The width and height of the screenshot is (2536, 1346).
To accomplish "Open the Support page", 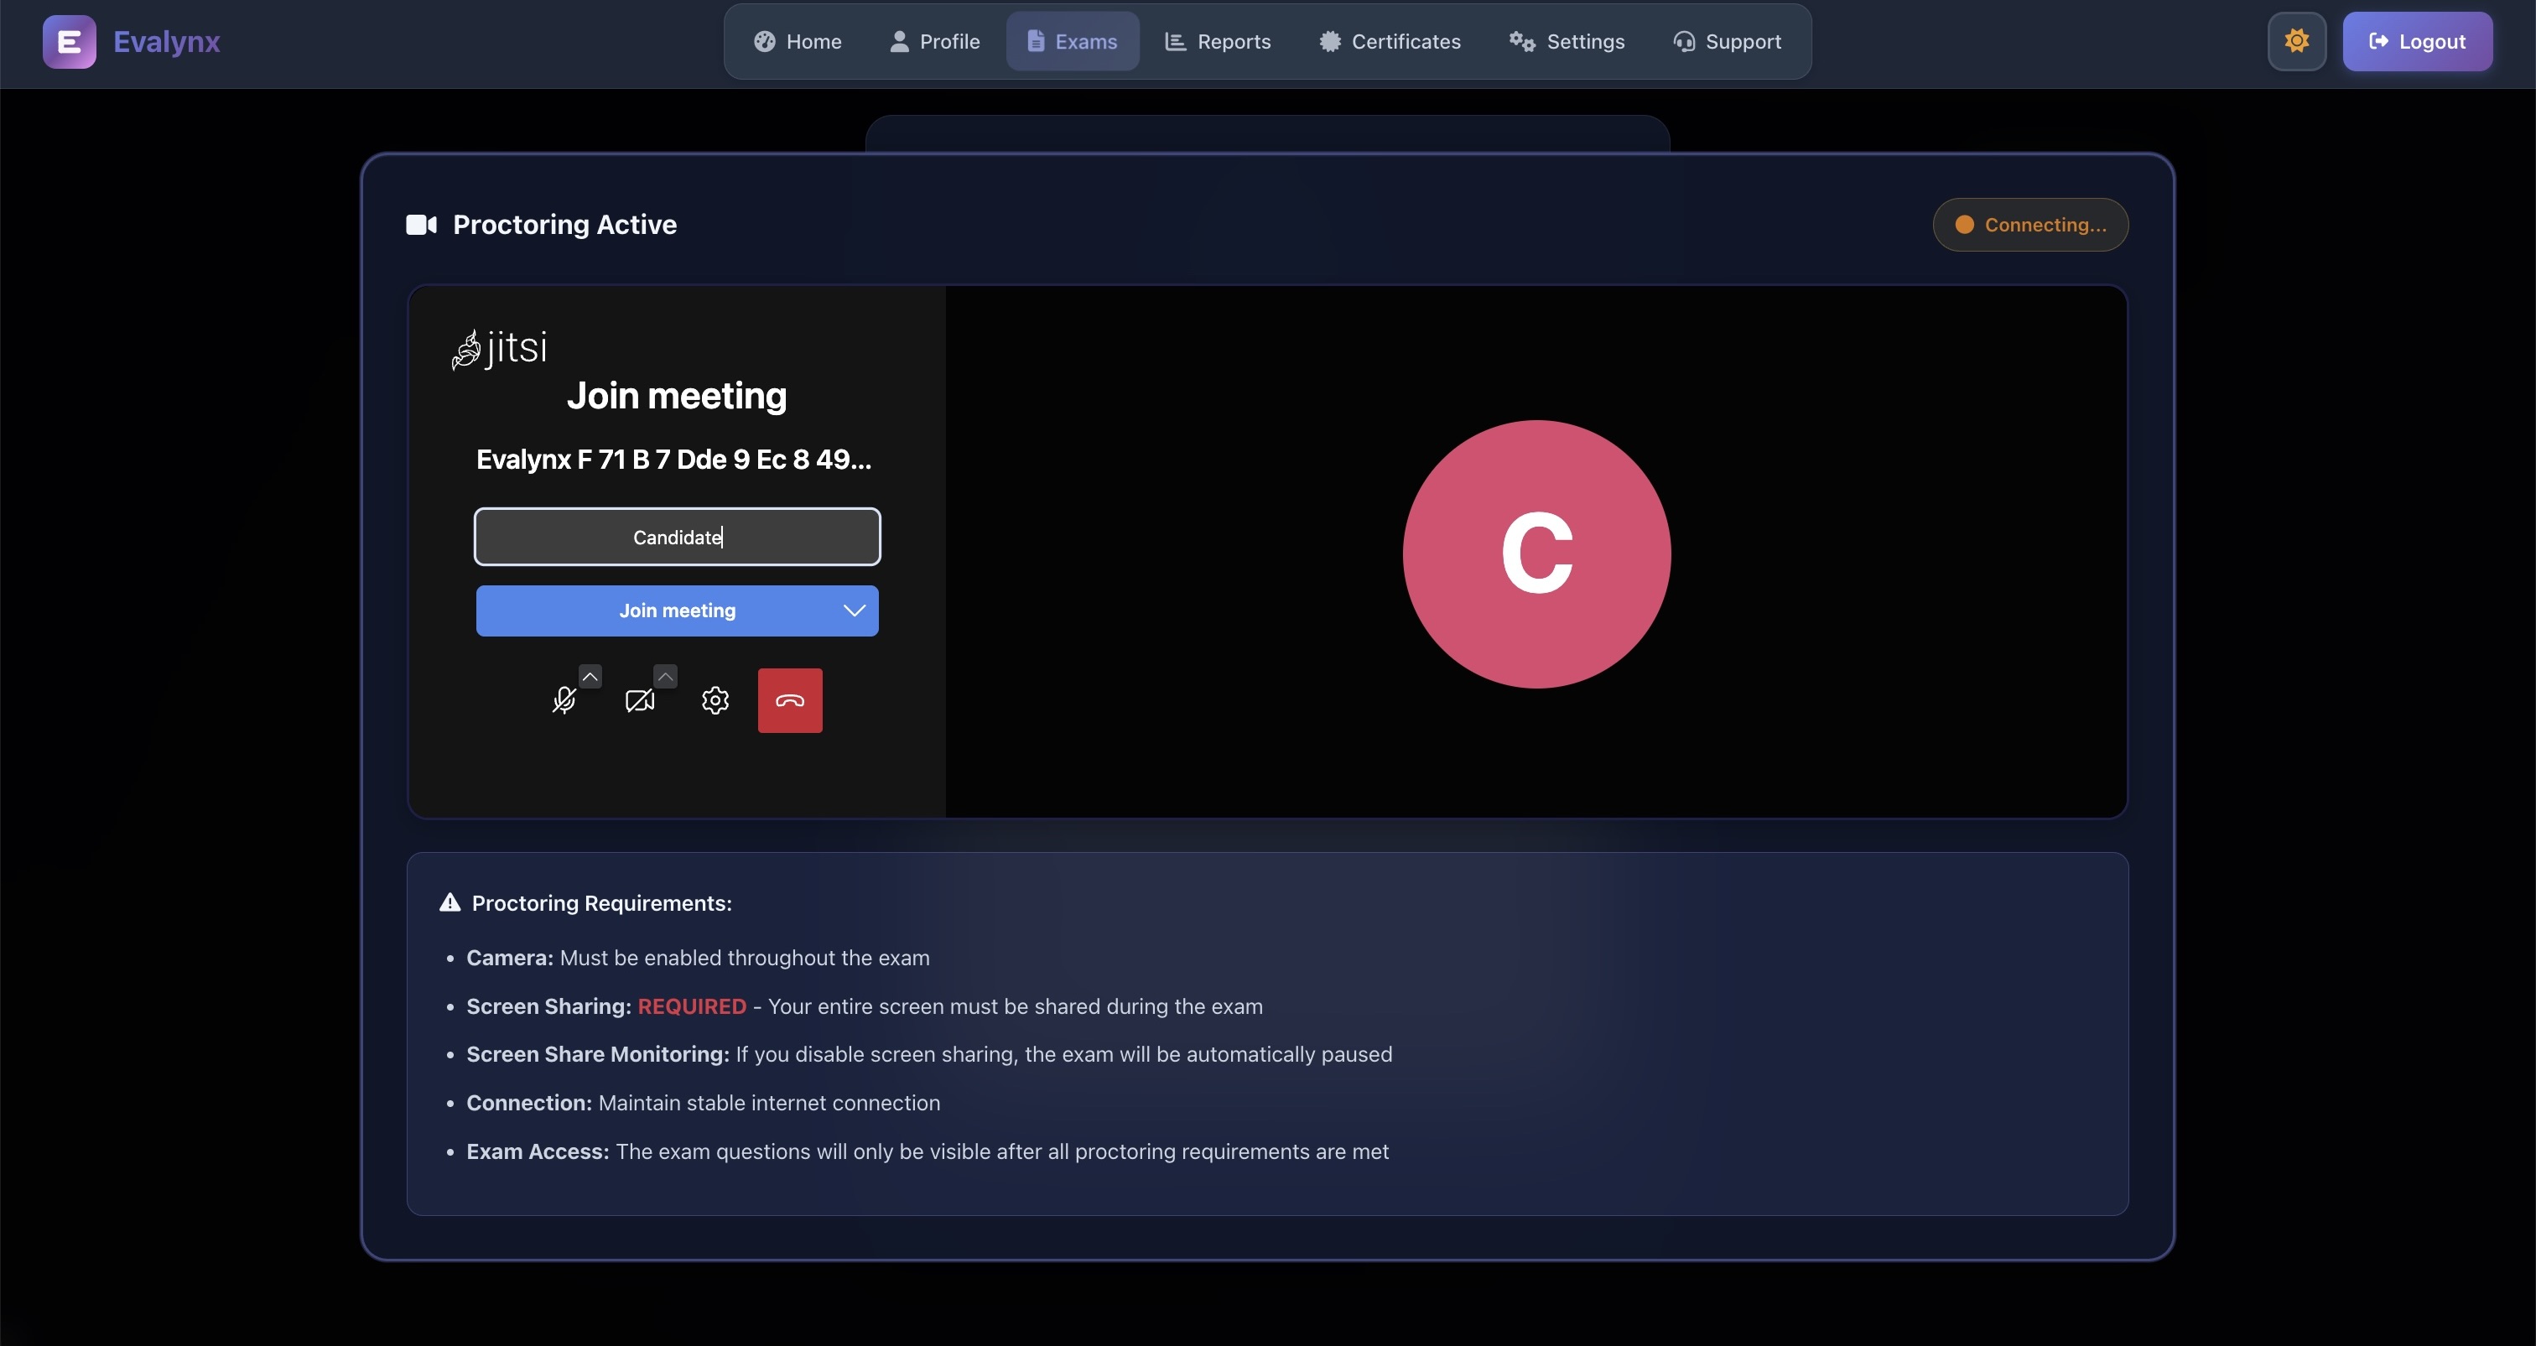I will 1727,41.
